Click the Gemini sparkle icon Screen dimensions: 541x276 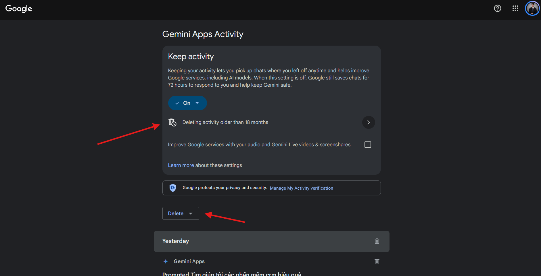coord(166,261)
